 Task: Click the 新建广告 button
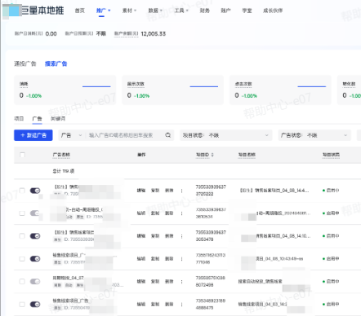33,135
